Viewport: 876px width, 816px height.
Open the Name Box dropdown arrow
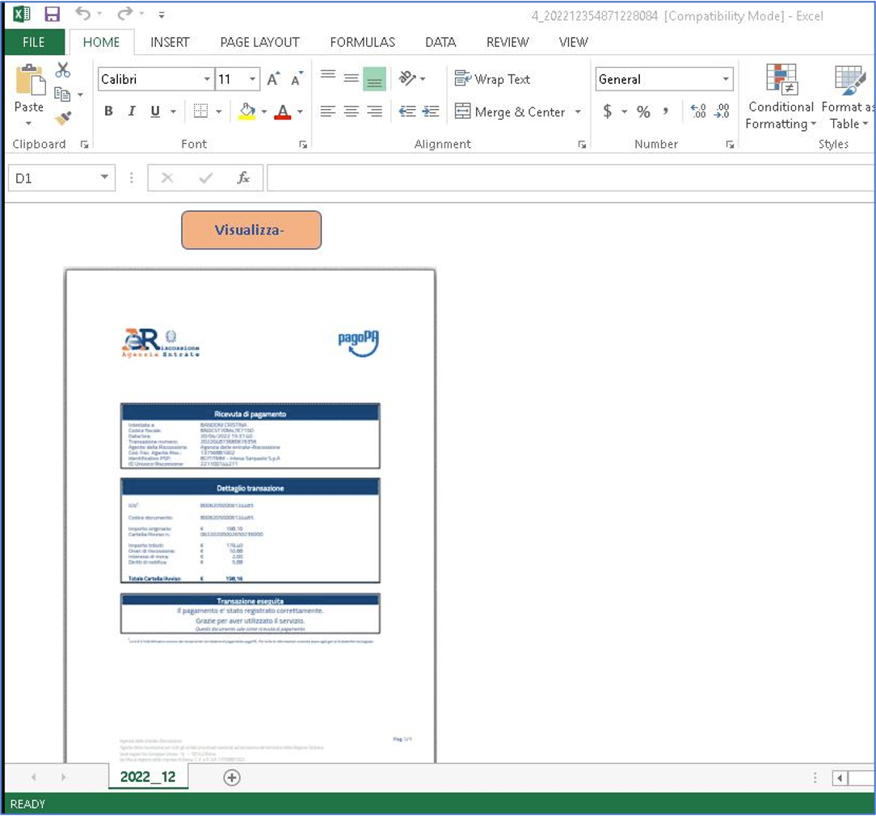pyautogui.click(x=104, y=178)
